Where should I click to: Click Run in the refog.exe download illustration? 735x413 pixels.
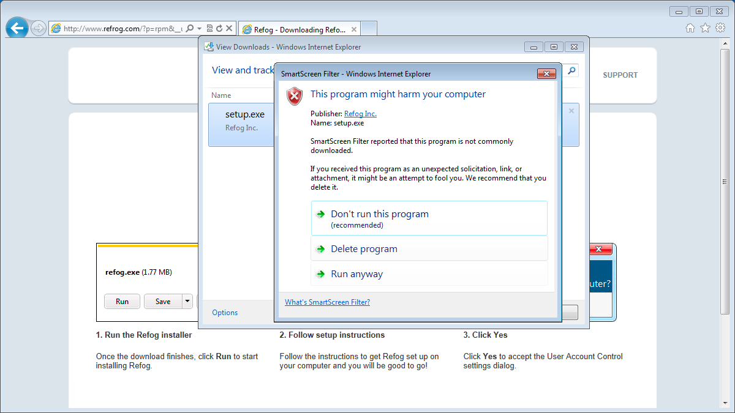click(x=122, y=302)
